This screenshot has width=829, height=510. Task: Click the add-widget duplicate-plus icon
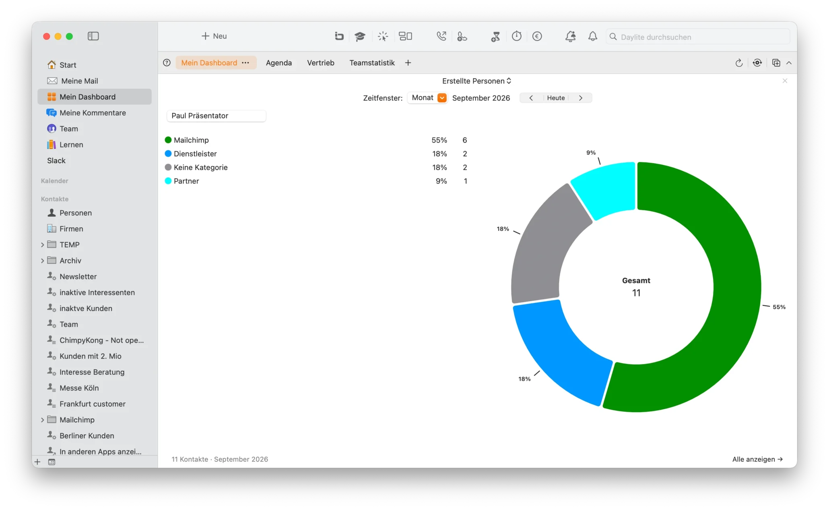(x=776, y=63)
